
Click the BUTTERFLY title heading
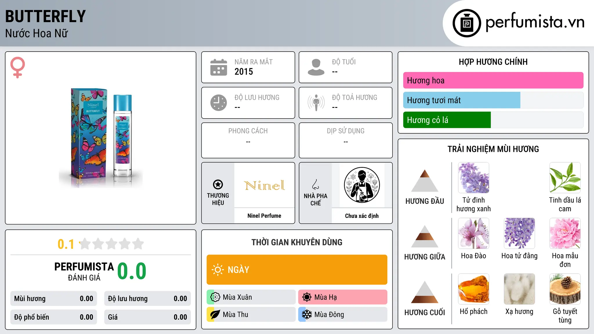tap(46, 17)
